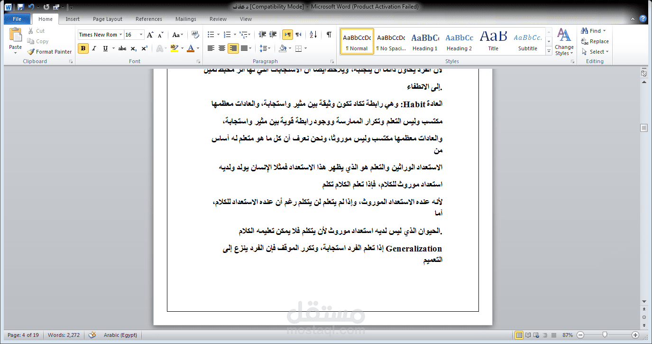Toggle Underline formatting

pyautogui.click(x=105, y=48)
